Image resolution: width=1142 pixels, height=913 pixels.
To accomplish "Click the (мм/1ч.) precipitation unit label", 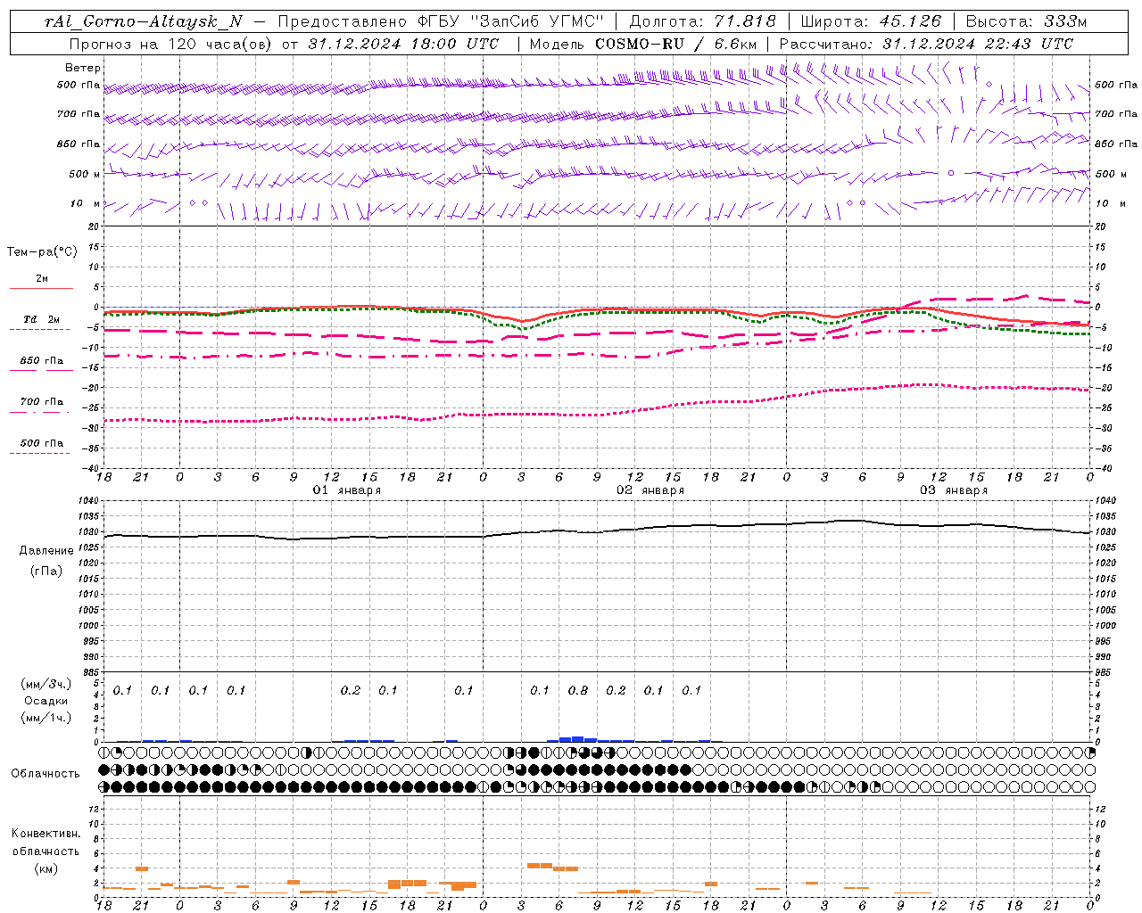I will coord(46,718).
